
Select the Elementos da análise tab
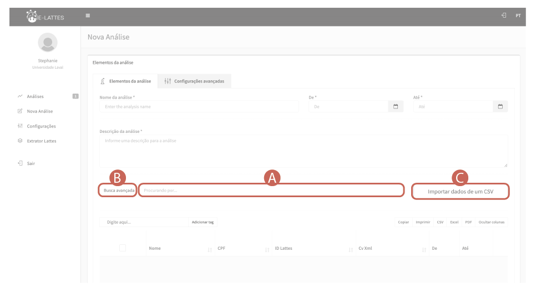point(125,81)
